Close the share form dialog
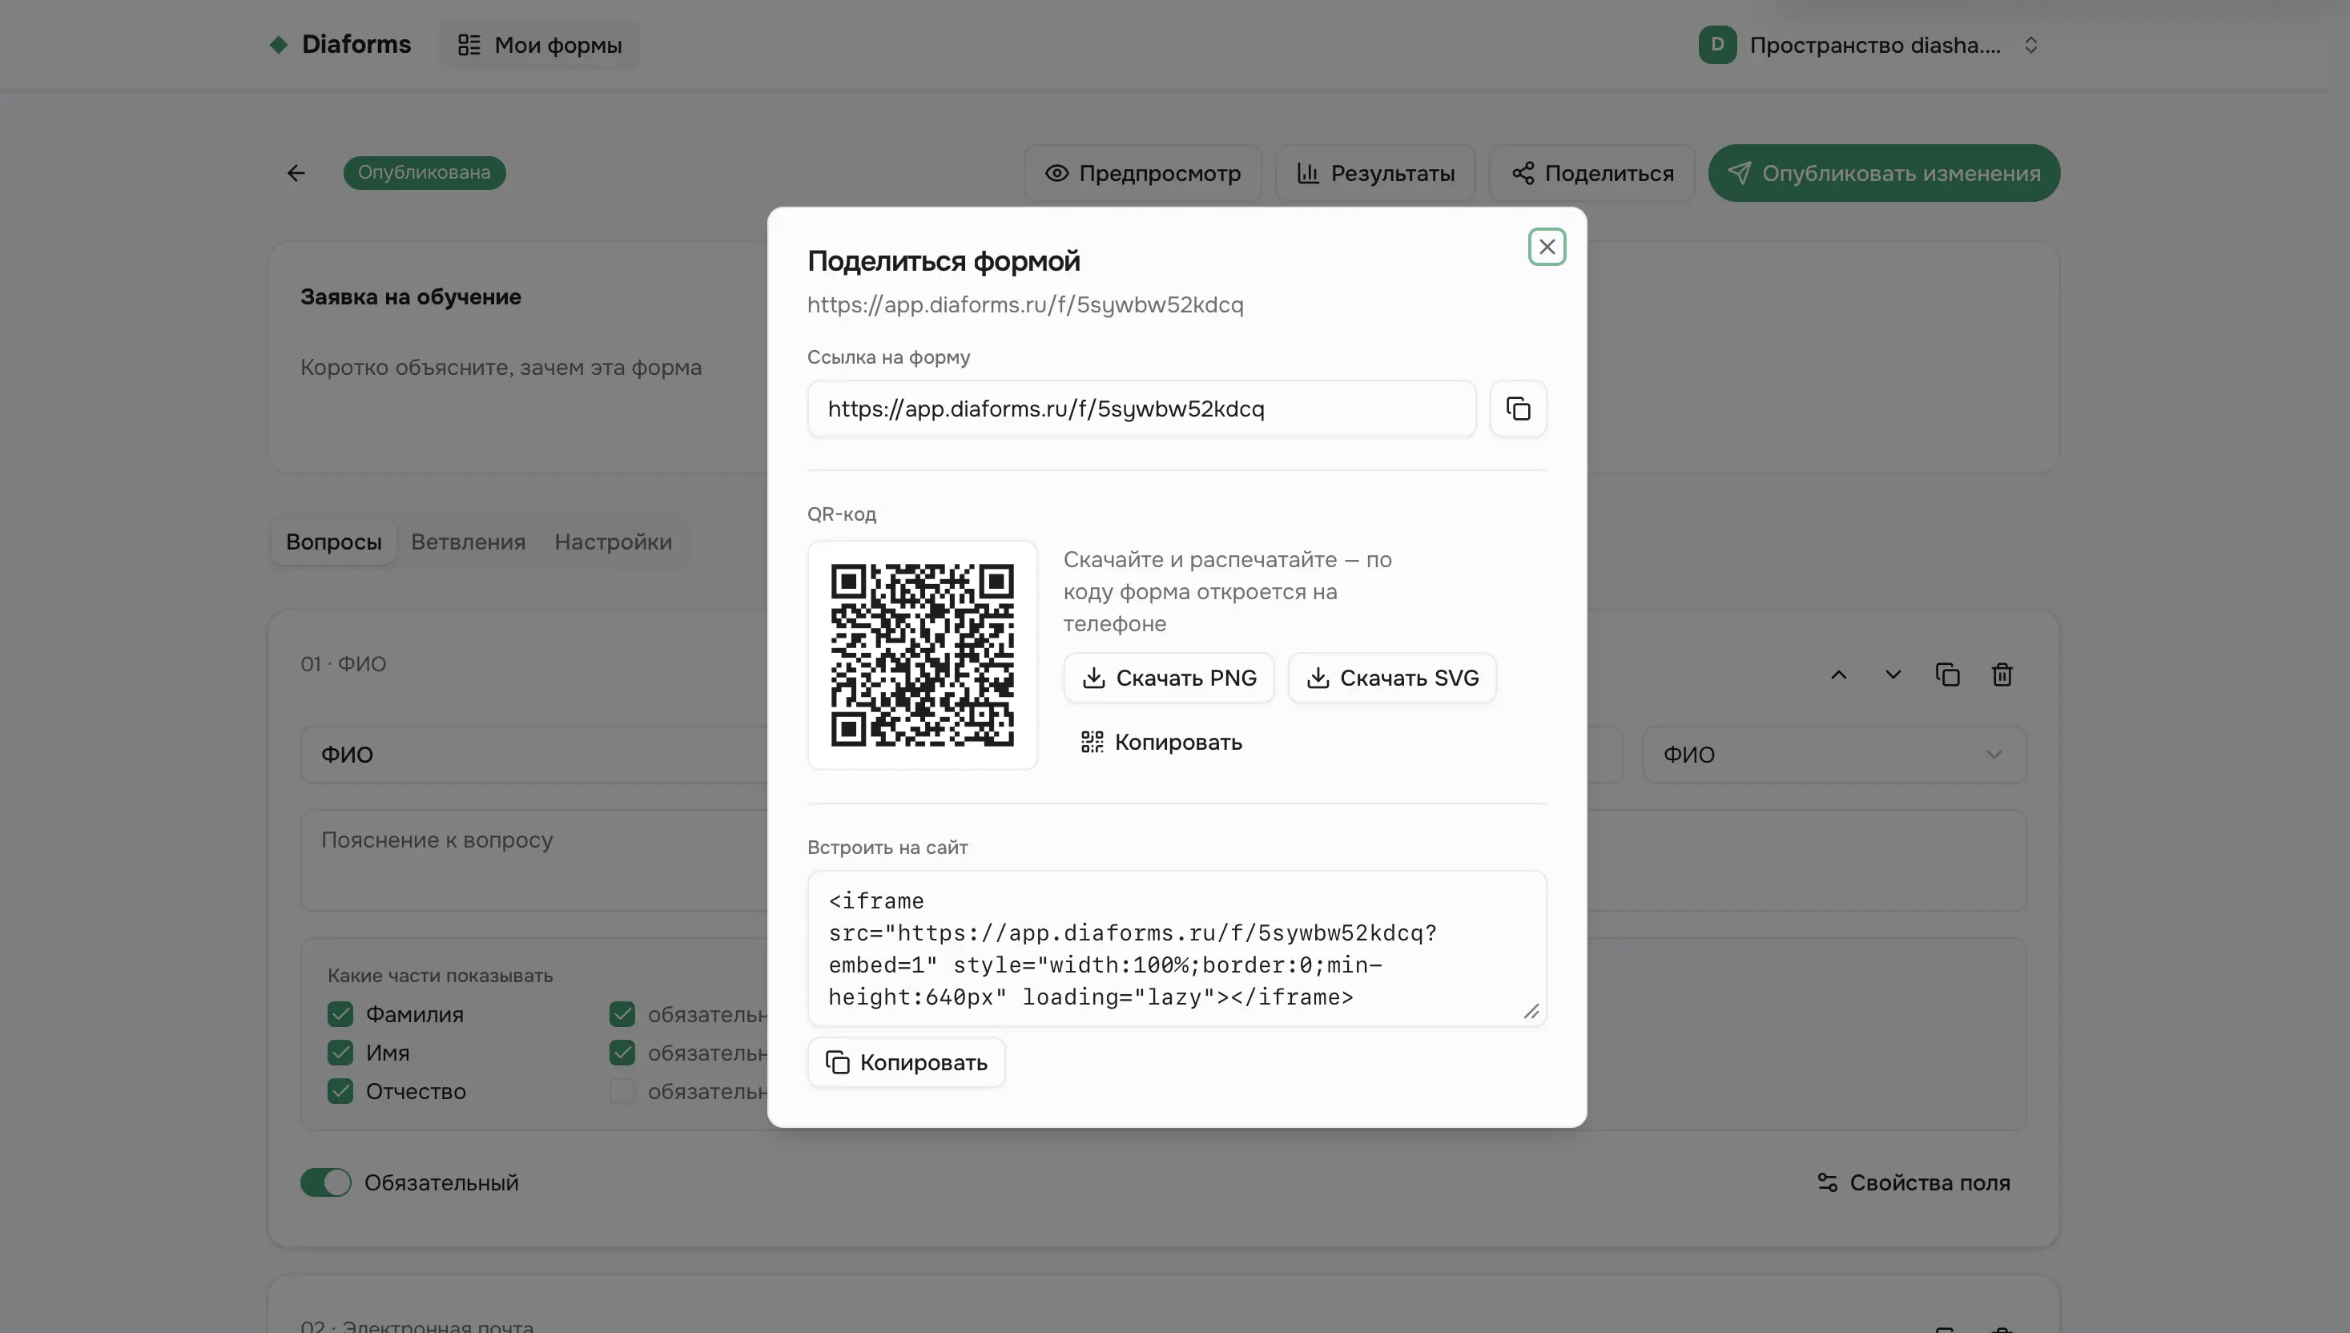This screenshot has height=1333, width=2350. point(1547,248)
